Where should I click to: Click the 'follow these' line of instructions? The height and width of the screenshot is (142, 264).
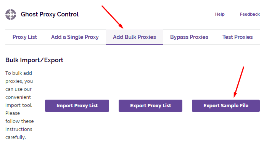pos(19,121)
